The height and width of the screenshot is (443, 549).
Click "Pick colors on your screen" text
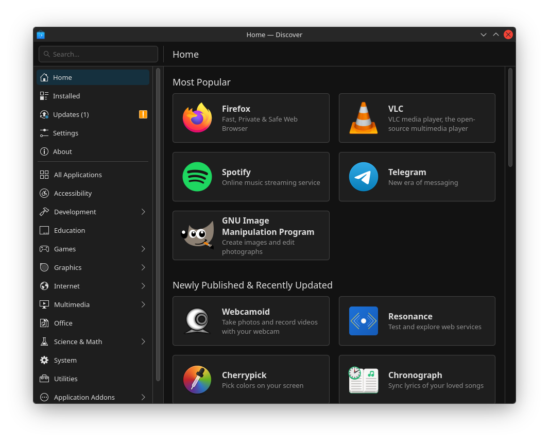coord(263,386)
